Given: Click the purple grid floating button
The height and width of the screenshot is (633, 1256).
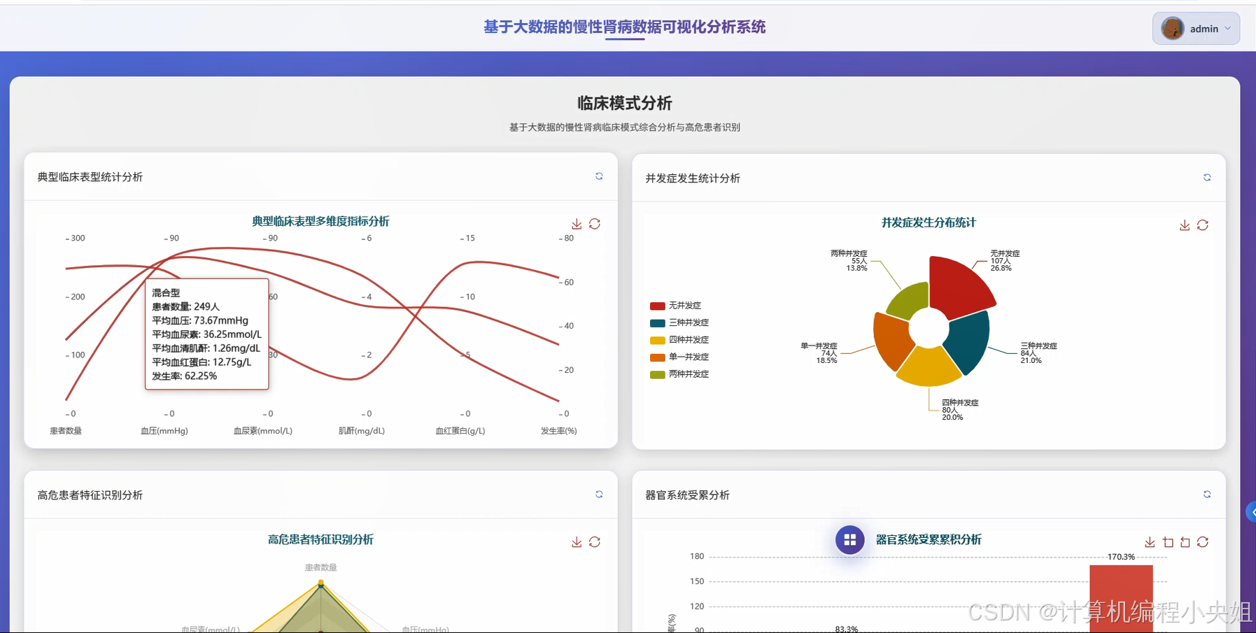Looking at the screenshot, I should click(850, 540).
